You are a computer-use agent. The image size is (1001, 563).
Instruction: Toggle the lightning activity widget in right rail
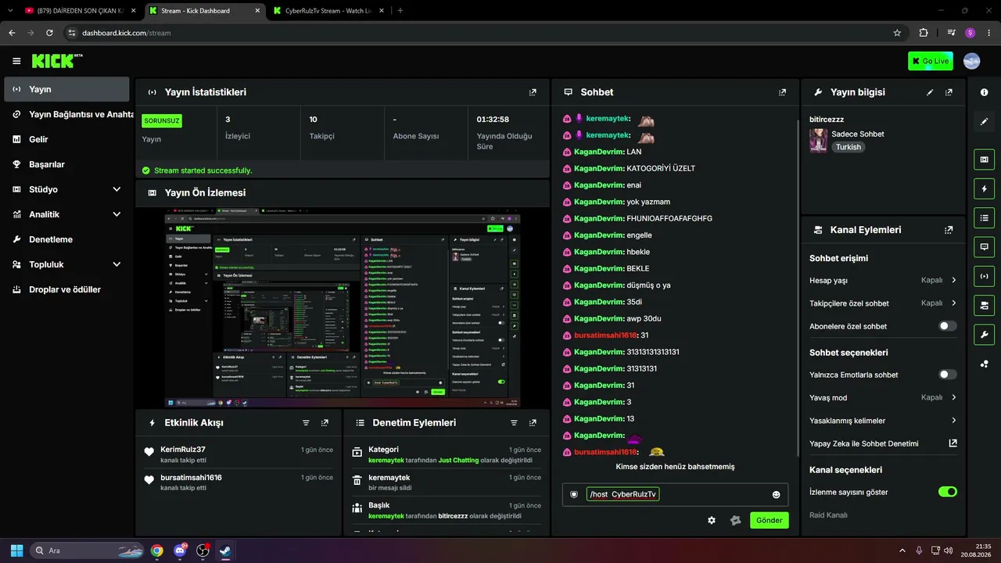coord(984,188)
